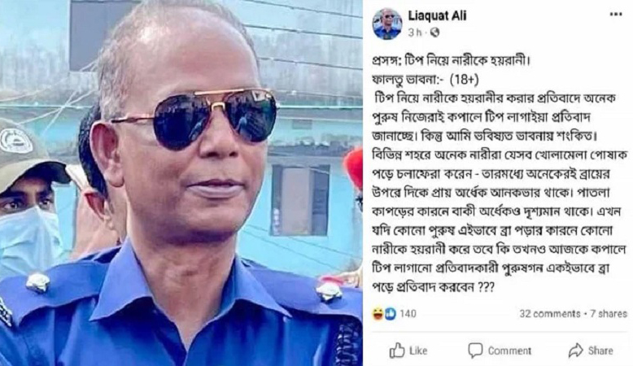Click the post heading line starting "প্রসঙ্গ:"
633x366 pixels.
tap(451, 61)
